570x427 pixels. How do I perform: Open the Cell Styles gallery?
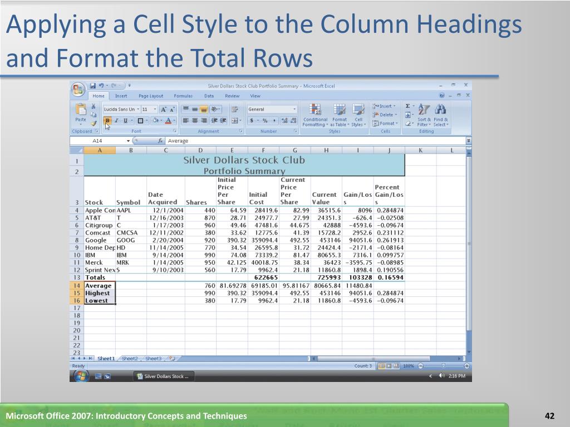(358, 115)
